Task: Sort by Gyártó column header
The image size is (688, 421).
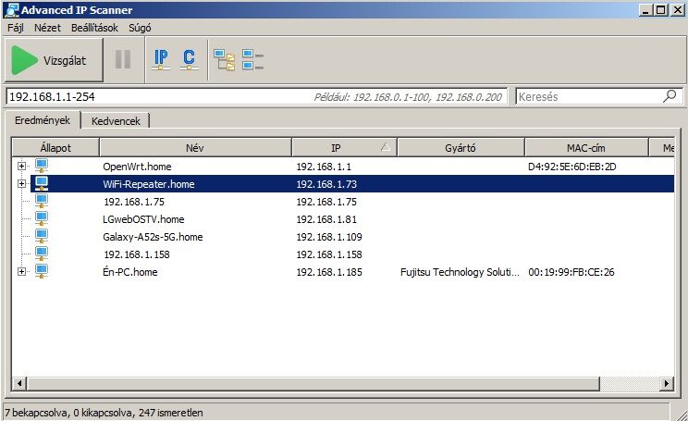Action: click(461, 148)
